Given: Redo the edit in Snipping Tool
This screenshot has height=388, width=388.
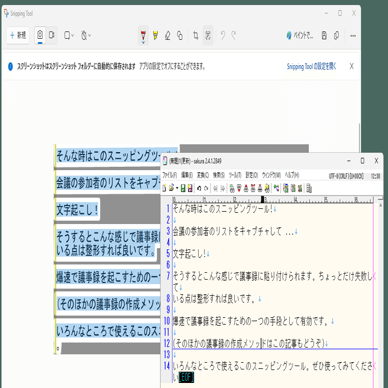Looking at the screenshot, I should click(234, 35).
